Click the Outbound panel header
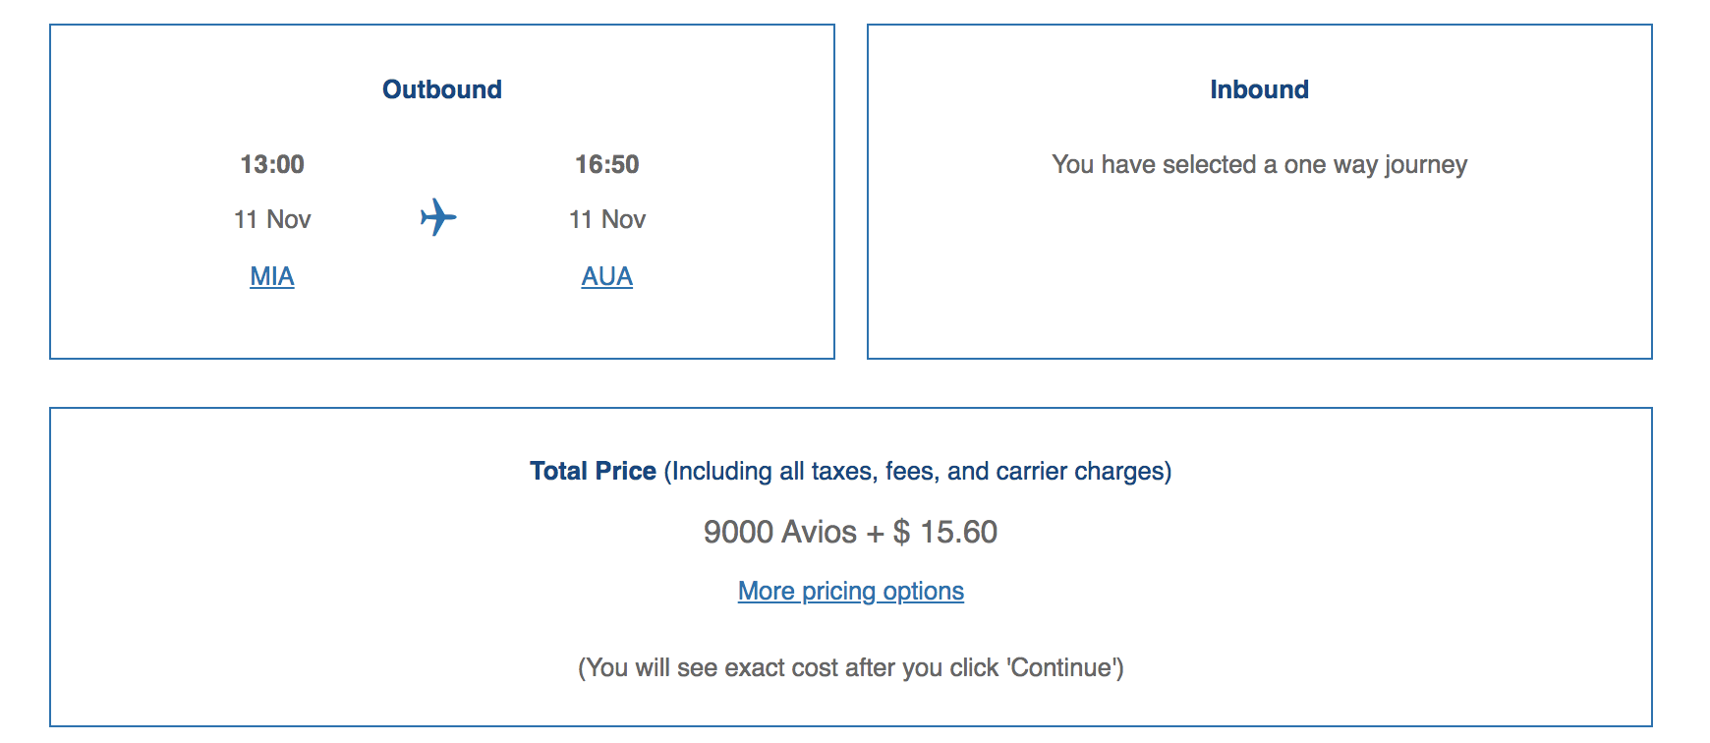The width and height of the screenshot is (1710, 743). click(441, 88)
